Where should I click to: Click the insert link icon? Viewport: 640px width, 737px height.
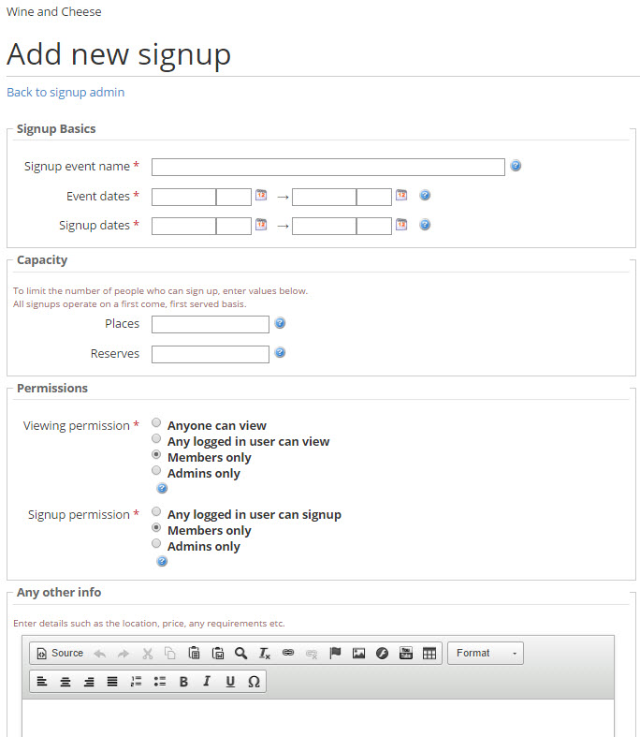pyautogui.click(x=288, y=653)
